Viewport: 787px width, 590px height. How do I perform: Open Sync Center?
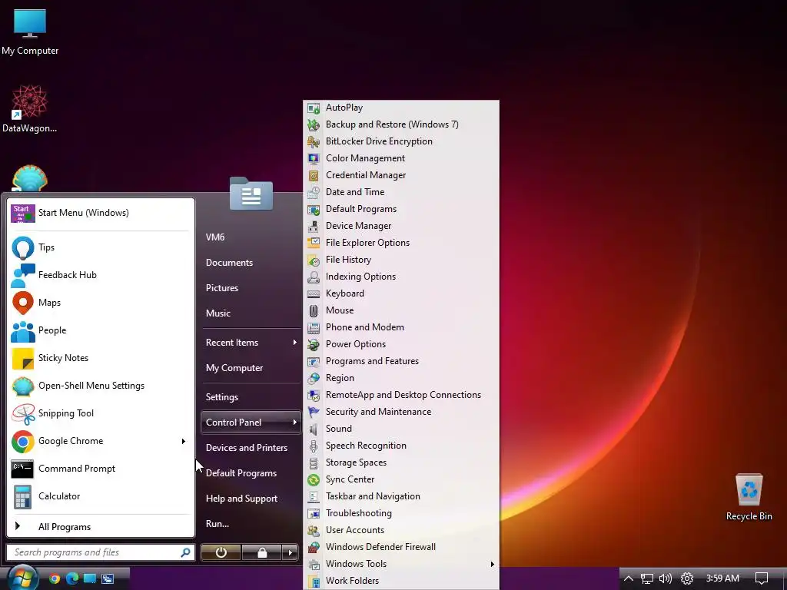pyautogui.click(x=401, y=479)
